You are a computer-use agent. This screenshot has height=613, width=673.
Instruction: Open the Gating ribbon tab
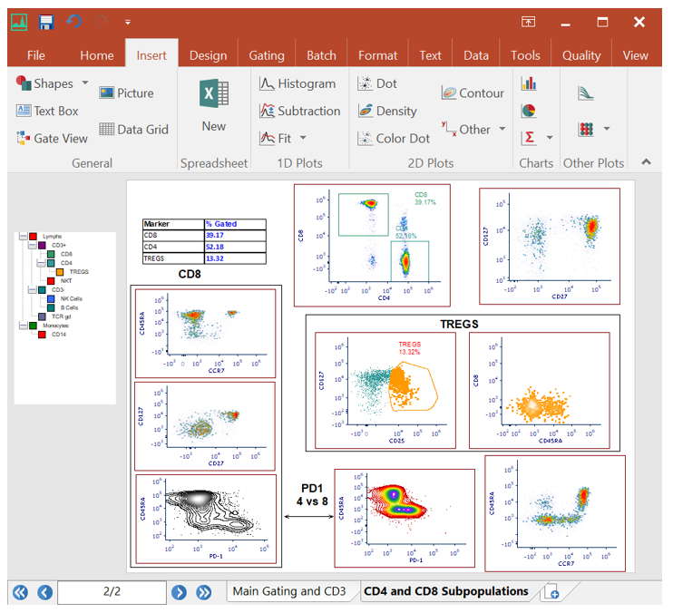(x=266, y=55)
